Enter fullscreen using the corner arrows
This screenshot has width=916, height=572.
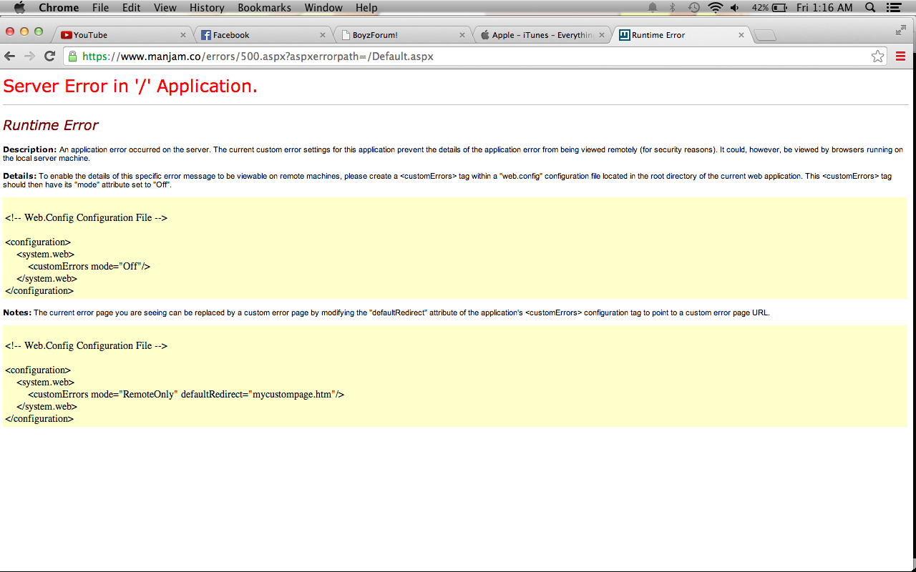coord(900,30)
